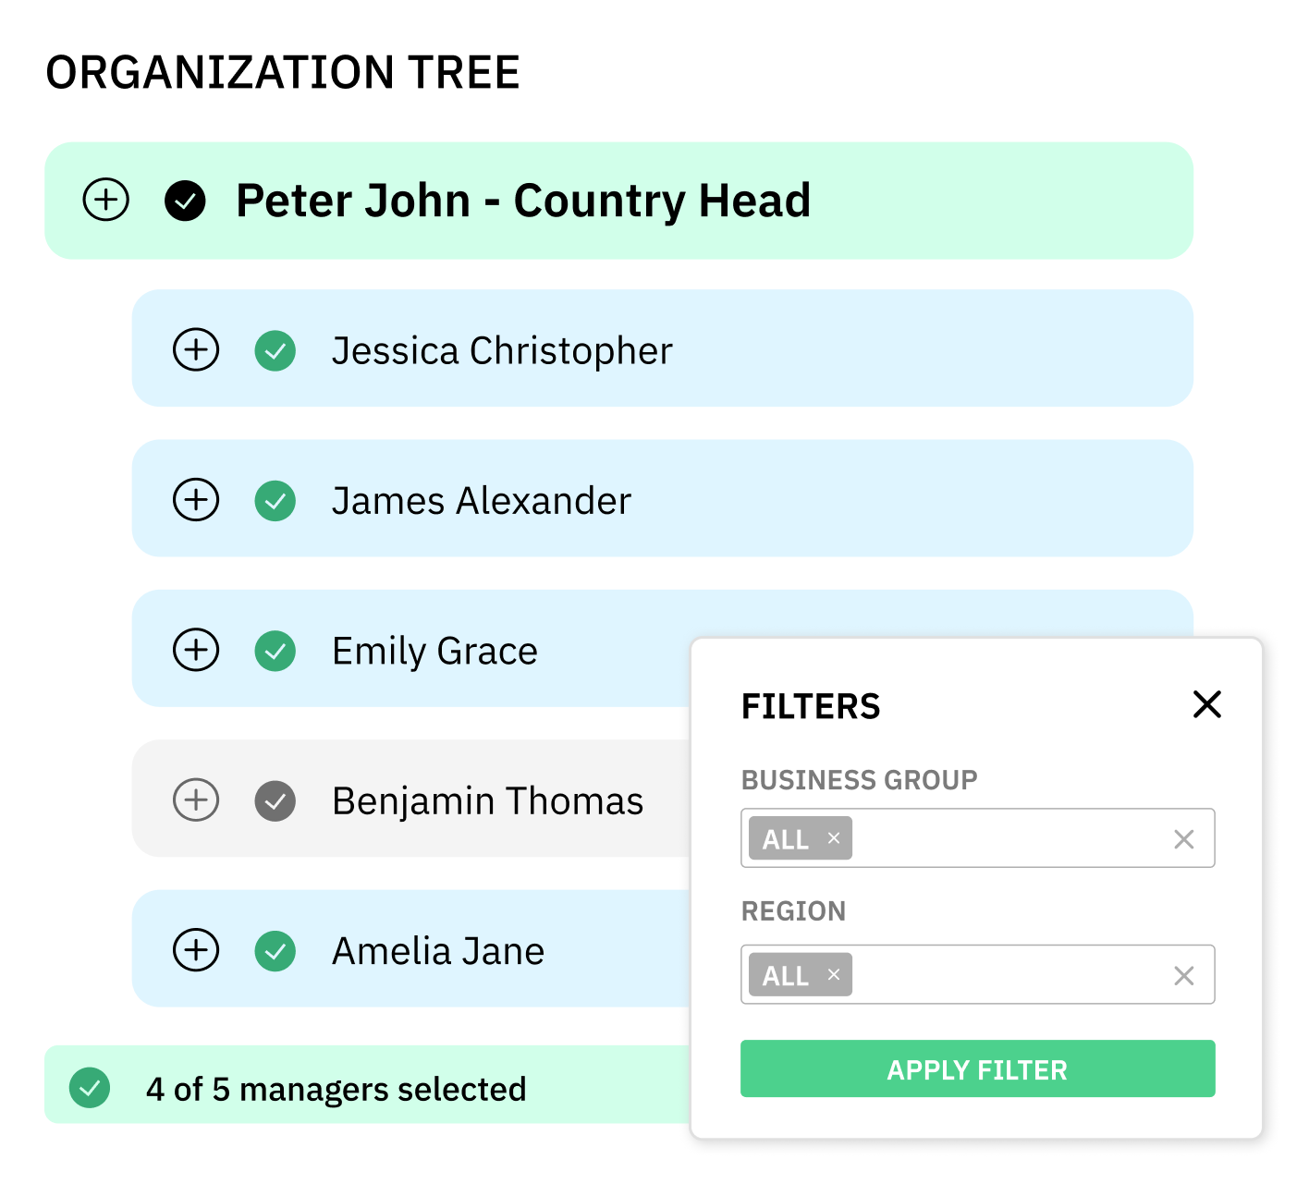The image size is (1309, 1184).
Task: Select the Emily Grace row
Action: pos(434,651)
